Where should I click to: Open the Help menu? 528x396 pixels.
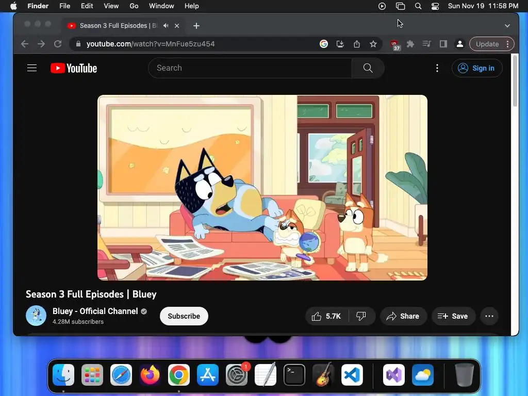tap(192, 6)
